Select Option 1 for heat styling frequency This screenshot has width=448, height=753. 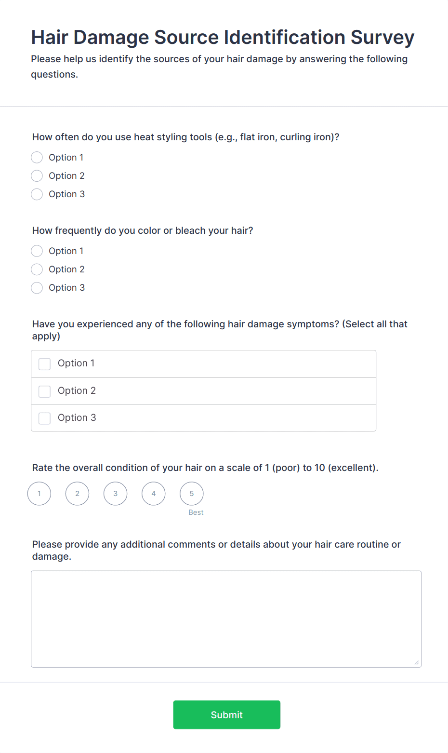pyautogui.click(x=37, y=157)
